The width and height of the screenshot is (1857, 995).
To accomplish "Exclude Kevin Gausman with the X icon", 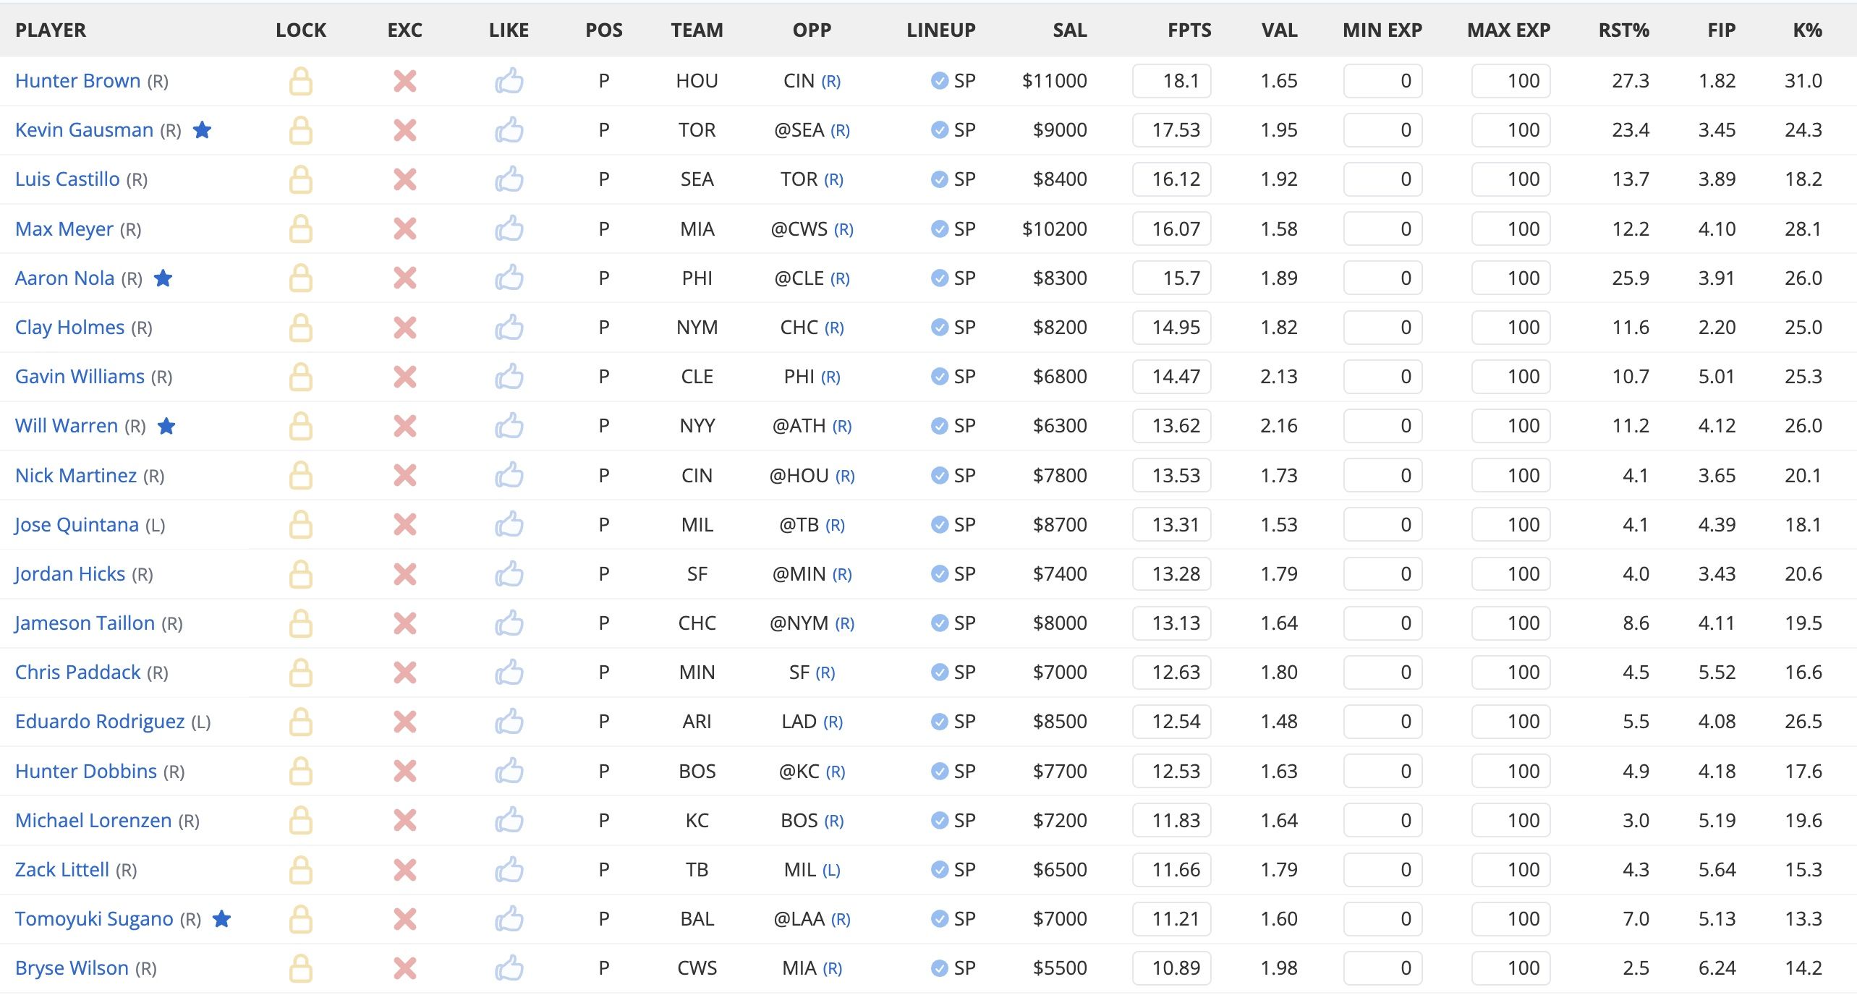I will coord(405,130).
